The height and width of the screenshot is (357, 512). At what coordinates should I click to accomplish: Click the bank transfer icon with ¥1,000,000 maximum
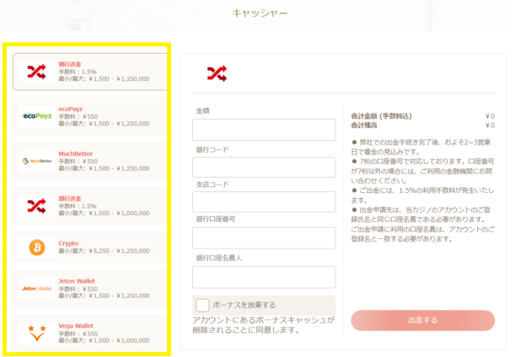[x=37, y=205]
